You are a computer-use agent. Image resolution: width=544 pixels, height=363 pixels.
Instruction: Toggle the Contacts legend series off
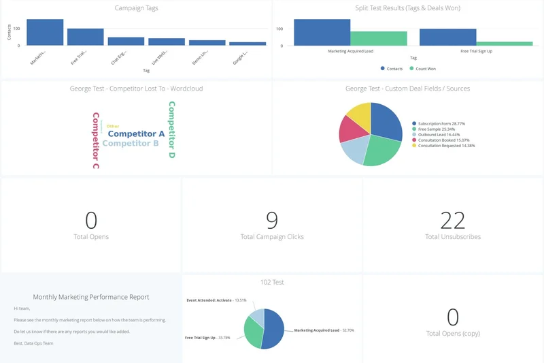[x=394, y=69]
